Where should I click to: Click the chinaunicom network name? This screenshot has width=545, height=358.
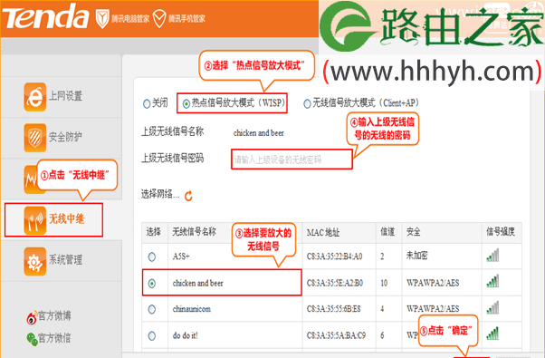(192, 308)
